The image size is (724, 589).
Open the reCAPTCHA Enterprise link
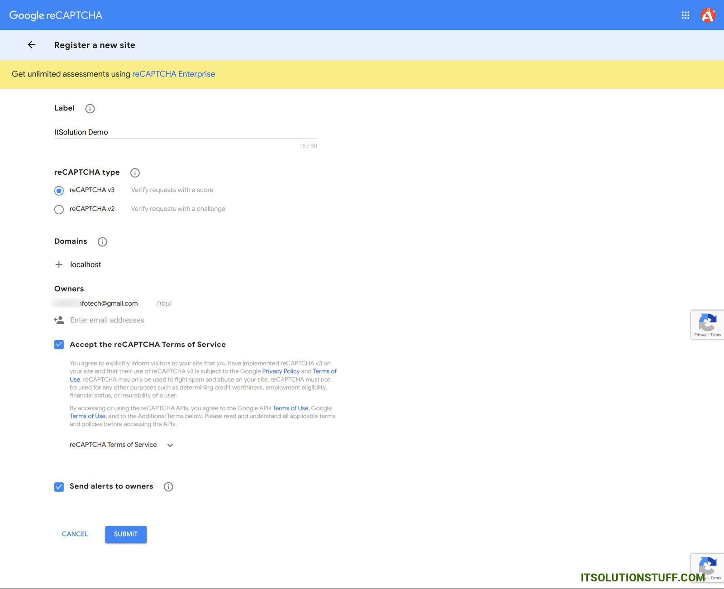tap(173, 74)
